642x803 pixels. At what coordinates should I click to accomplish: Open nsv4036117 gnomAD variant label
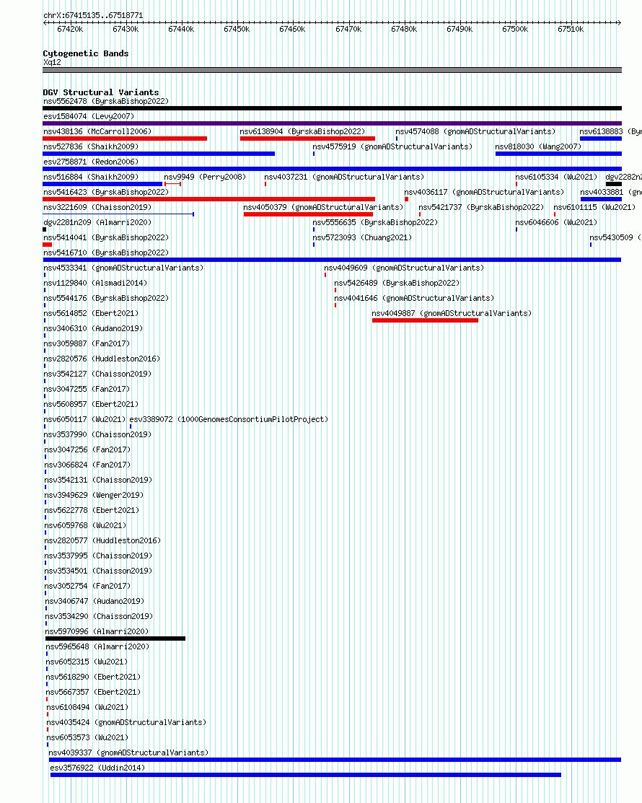(x=484, y=192)
